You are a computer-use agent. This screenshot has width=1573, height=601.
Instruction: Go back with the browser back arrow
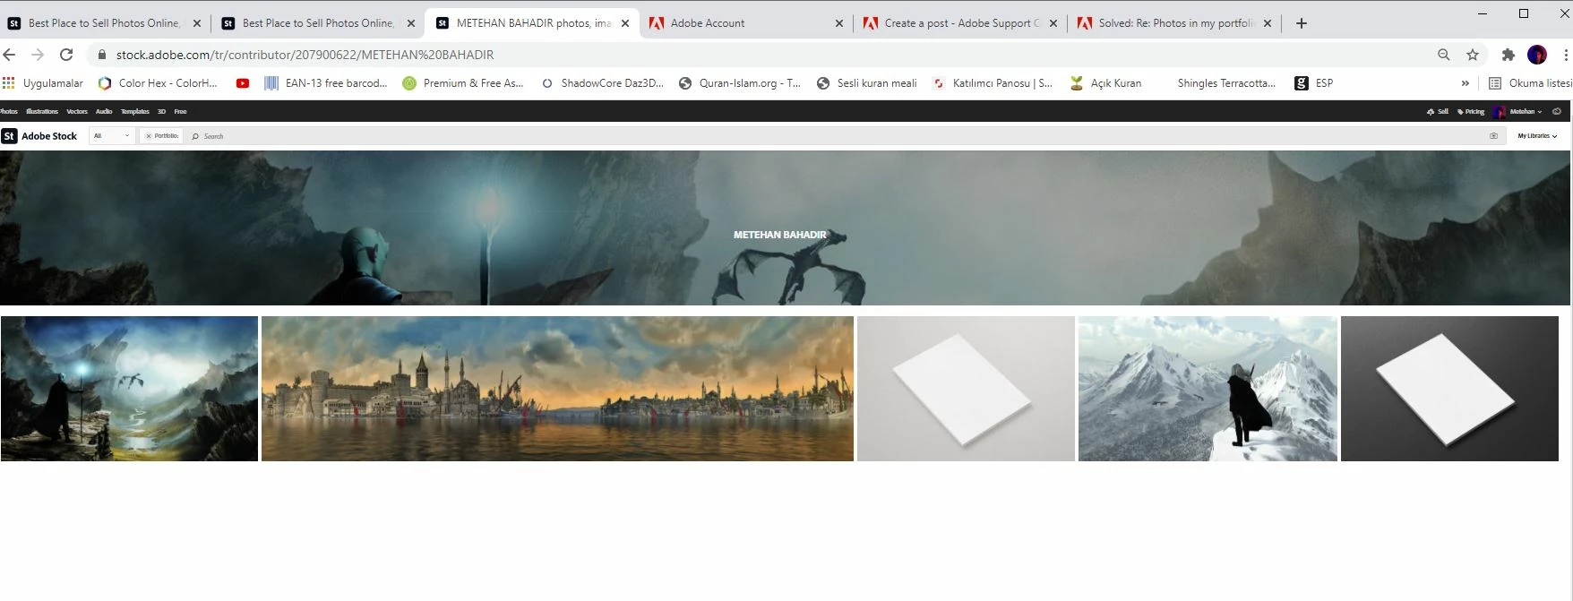[10, 55]
